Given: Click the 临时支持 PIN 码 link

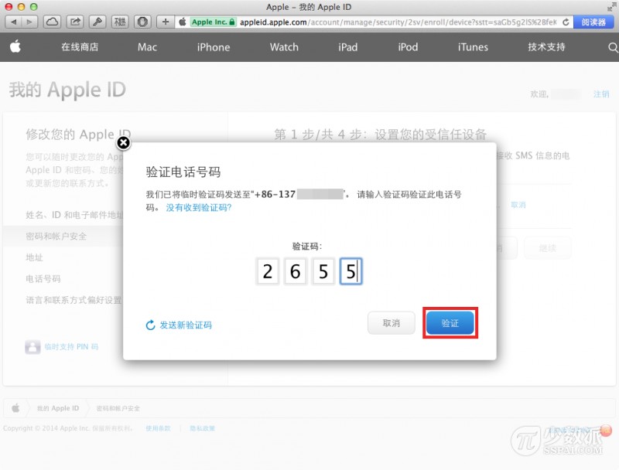Looking at the screenshot, I should tap(71, 346).
